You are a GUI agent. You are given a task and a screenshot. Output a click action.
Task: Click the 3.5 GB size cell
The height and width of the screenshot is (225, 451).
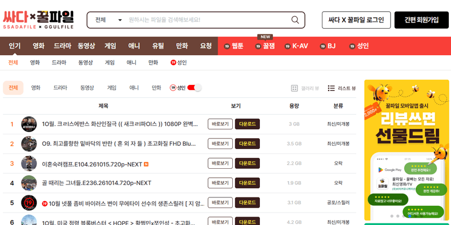(x=294, y=144)
